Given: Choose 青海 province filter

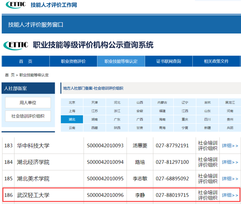Looking at the screenshot, I should [x=162, y=128].
